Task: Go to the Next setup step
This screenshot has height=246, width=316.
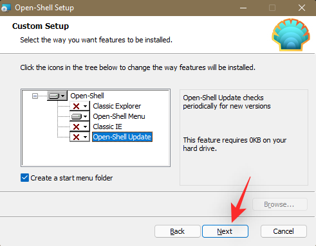Action: (225, 231)
